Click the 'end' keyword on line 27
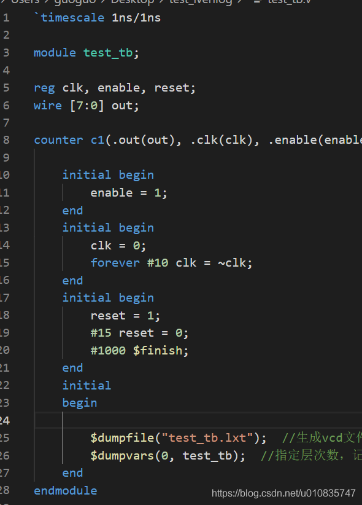 click(72, 473)
